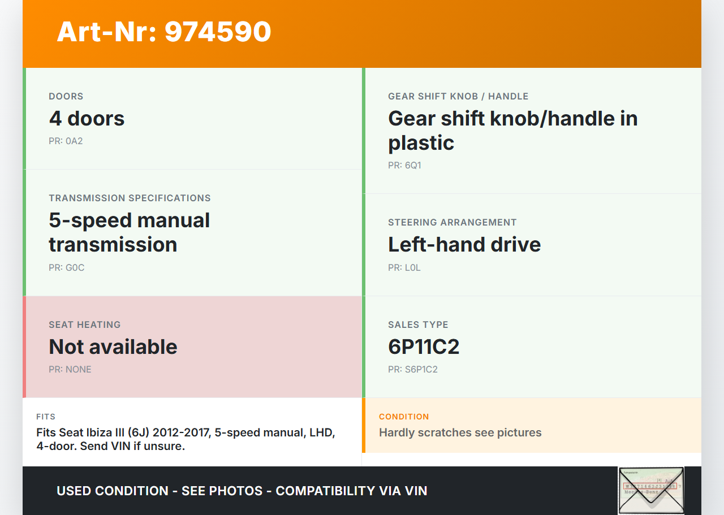The height and width of the screenshot is (515, 724).
Task: Select the Left-hand drive value
Action: [464, 244]
